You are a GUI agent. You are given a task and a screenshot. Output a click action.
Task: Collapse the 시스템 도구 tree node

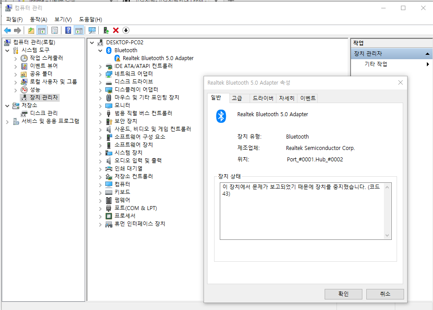7,50
